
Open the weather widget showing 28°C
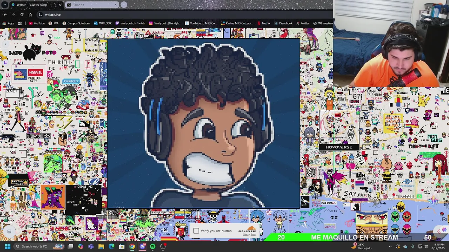pyautogui.click(x=362, y=246)
